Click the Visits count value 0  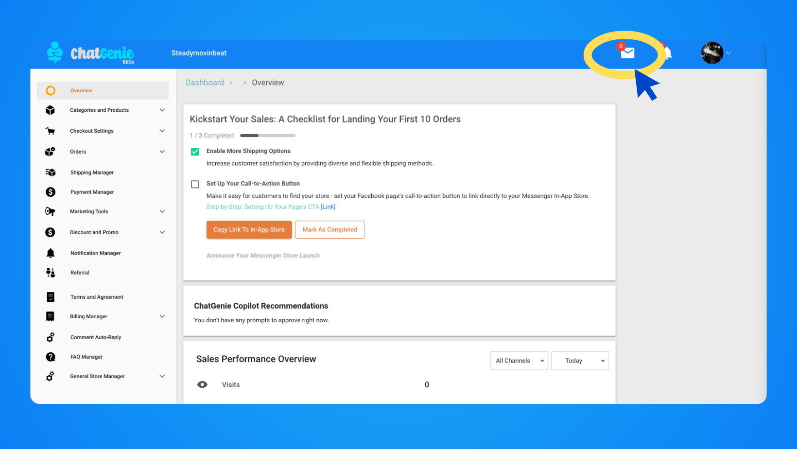pyautogui.click(x=427, y=385)
